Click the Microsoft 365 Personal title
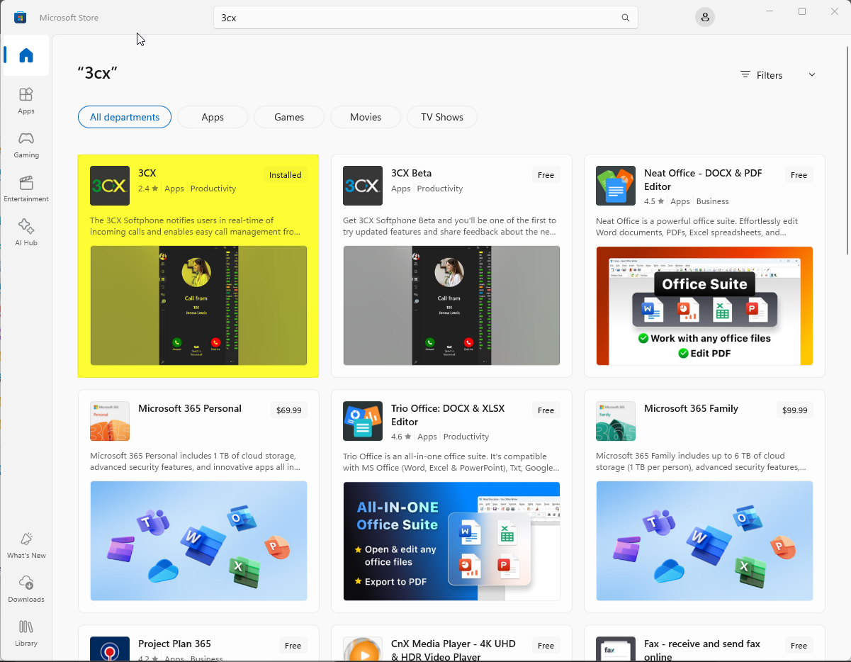 (x=190, y=408)
